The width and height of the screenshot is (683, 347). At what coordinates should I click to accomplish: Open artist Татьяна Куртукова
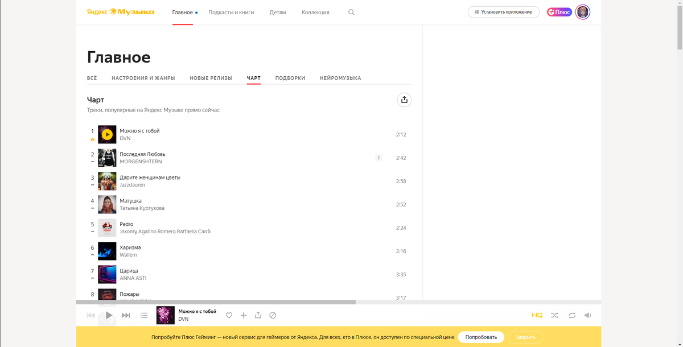142,208
